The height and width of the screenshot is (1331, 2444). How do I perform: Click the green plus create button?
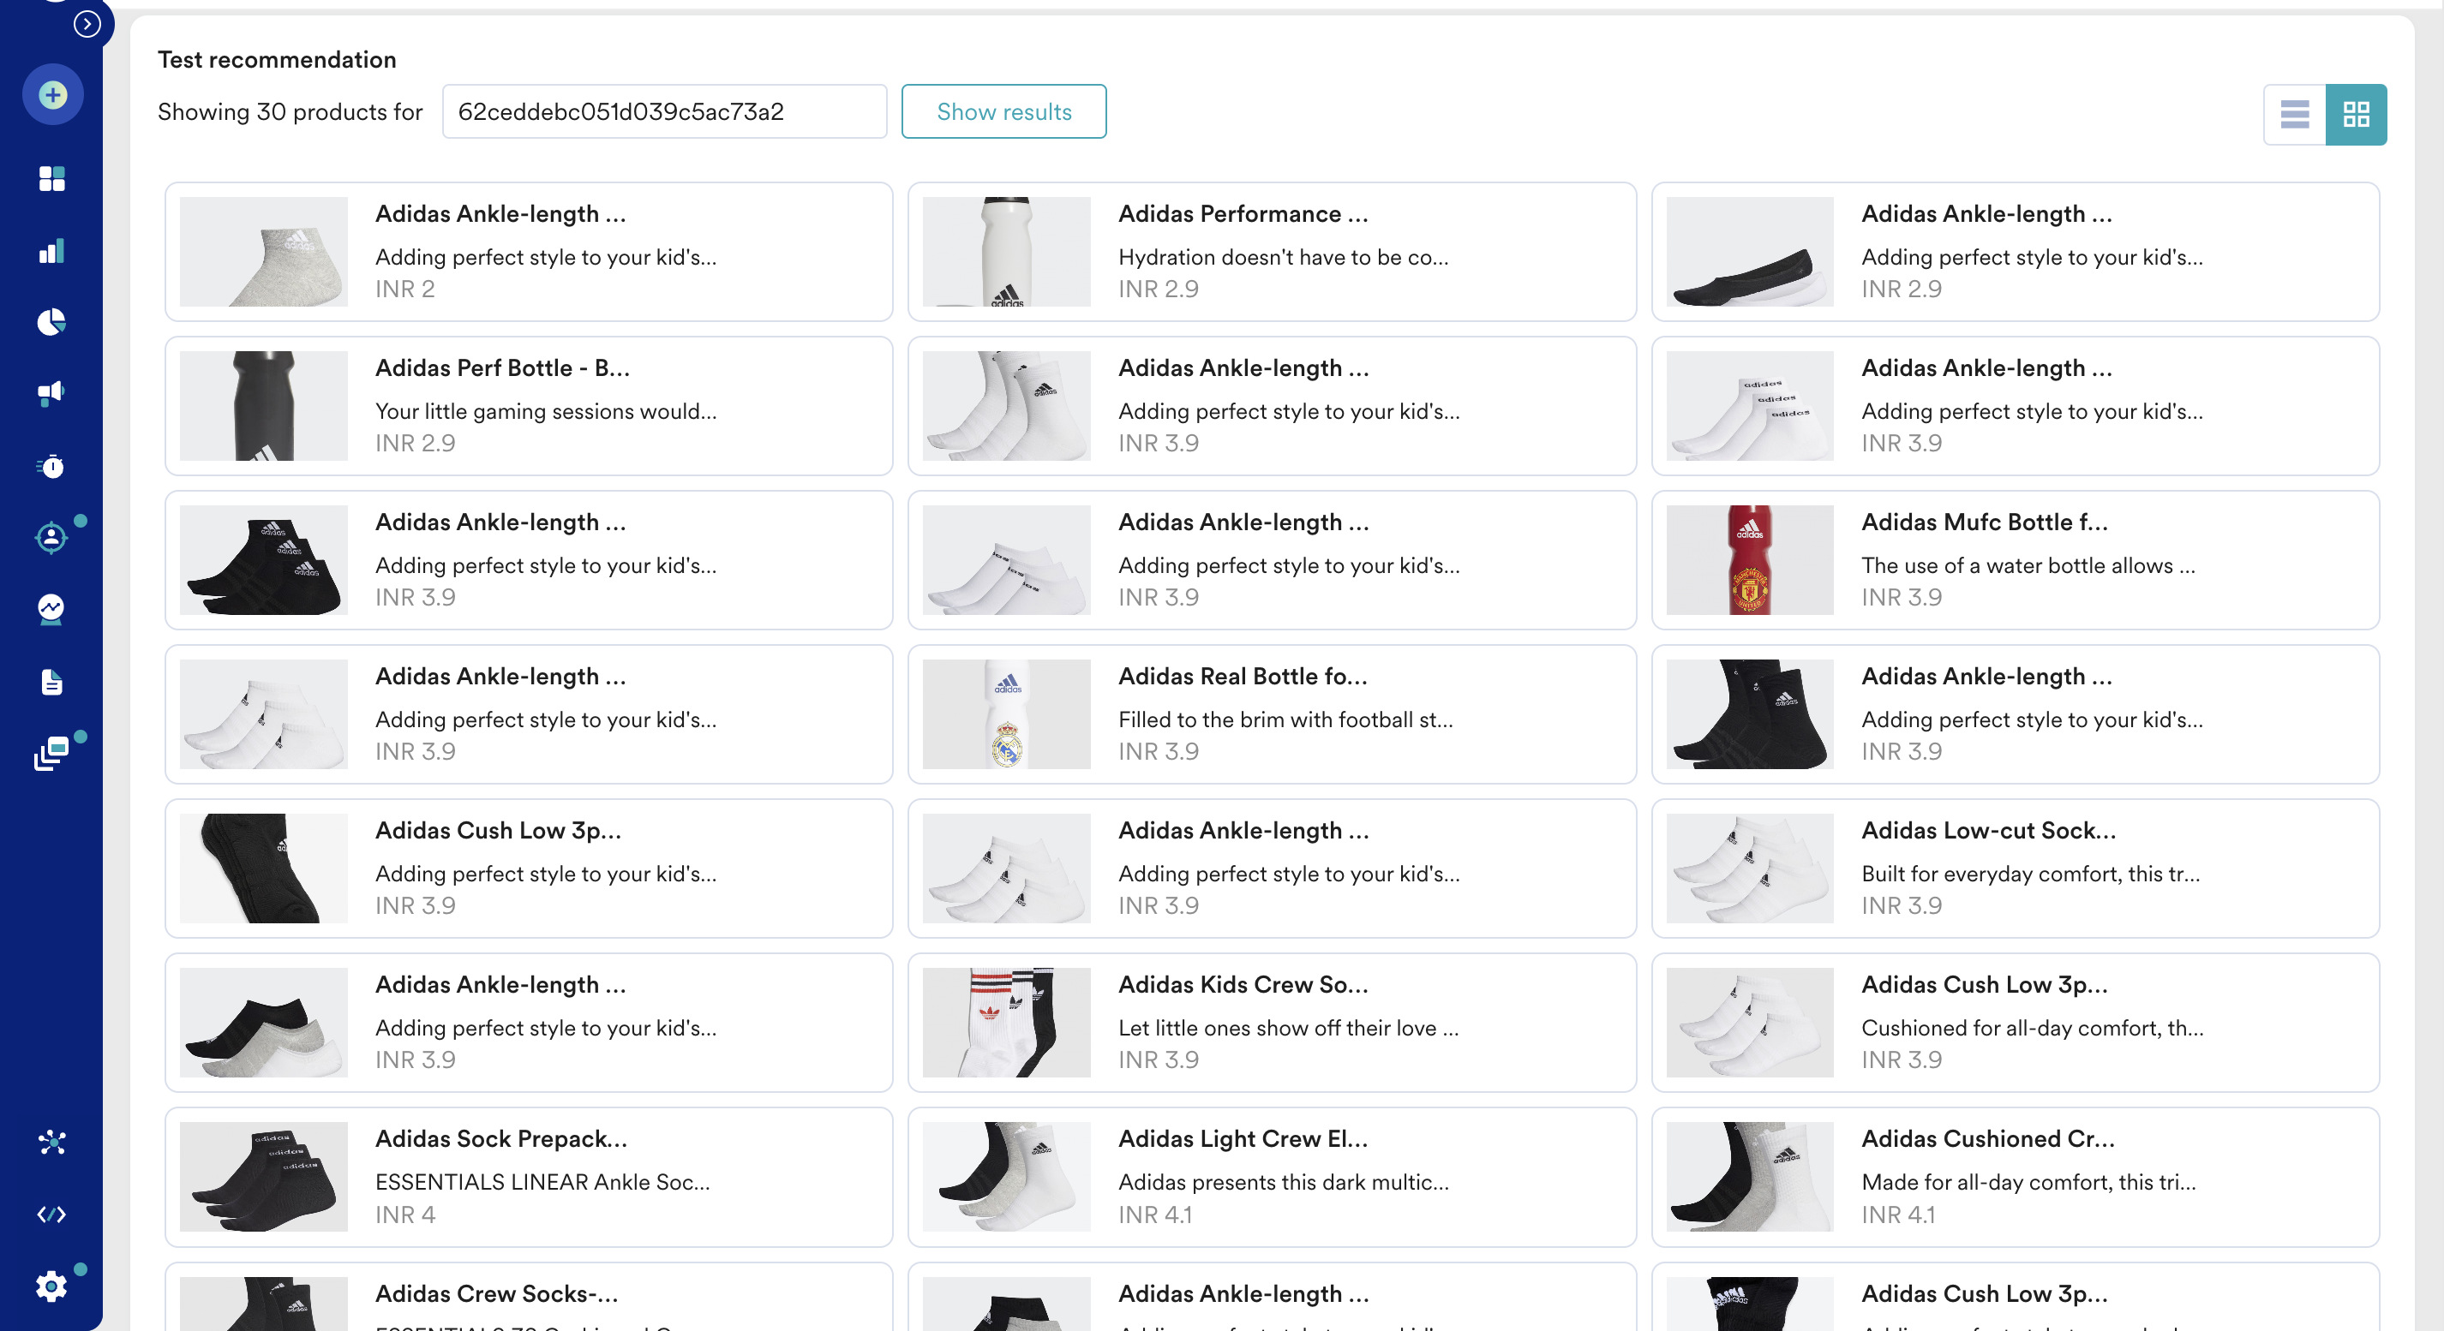52,95
